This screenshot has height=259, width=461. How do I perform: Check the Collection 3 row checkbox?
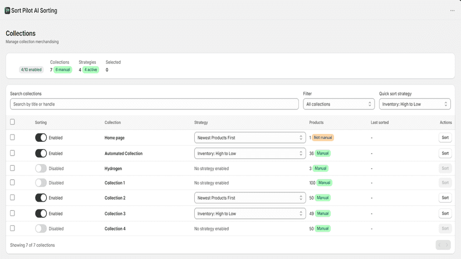pyautogui.click(x=12, y=213)
